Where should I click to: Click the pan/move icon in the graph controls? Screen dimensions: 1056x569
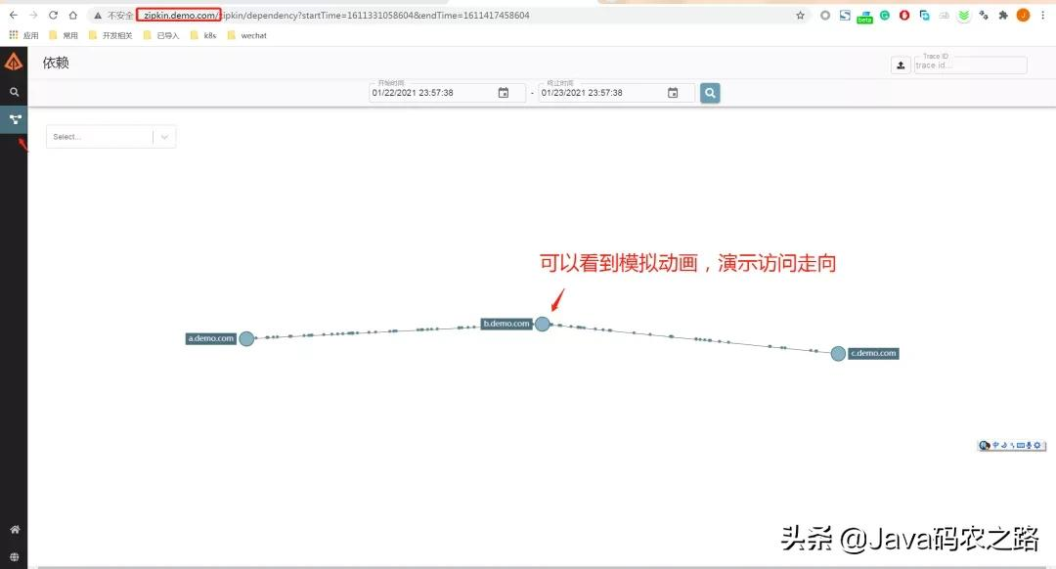point(996,445)
